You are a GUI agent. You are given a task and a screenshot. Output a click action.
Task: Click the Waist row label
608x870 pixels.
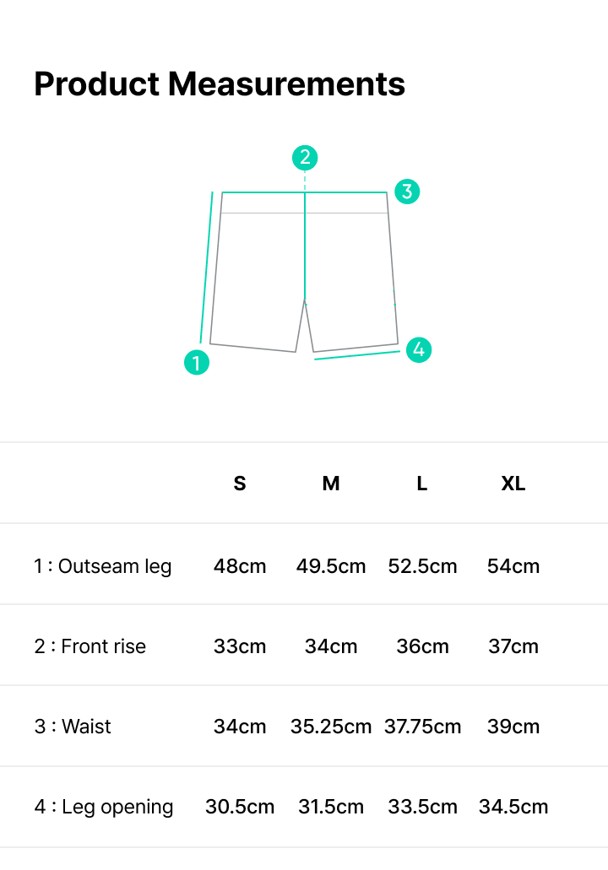click(73, 727)
